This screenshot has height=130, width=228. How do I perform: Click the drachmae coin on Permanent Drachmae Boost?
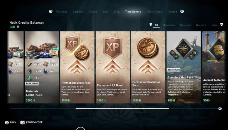click(148, 48)
